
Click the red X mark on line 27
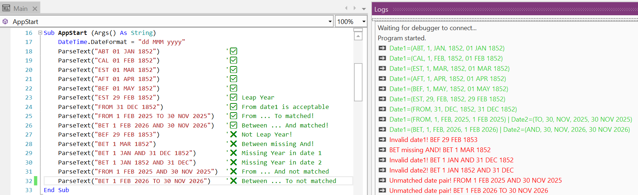233,134
